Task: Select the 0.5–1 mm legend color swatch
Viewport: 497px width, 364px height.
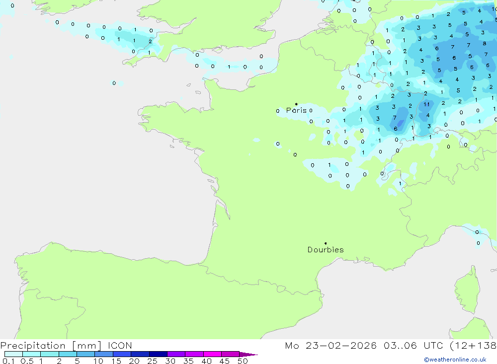Action: [32, 354]
